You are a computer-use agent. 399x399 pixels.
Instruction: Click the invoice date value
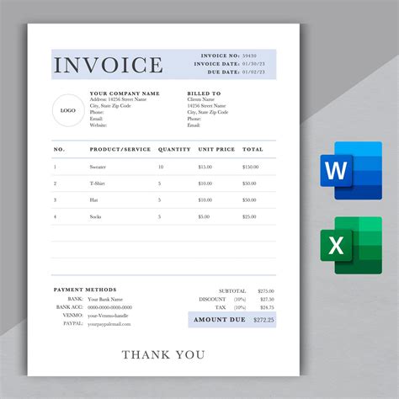(253, 64)
